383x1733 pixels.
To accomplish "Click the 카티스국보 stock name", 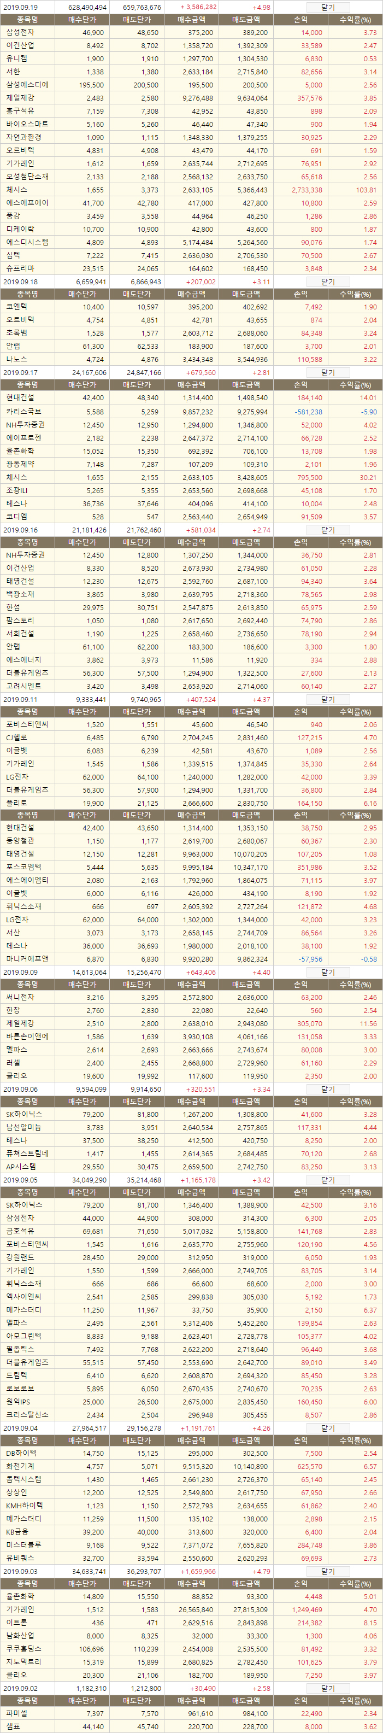I will pos(23,411).
